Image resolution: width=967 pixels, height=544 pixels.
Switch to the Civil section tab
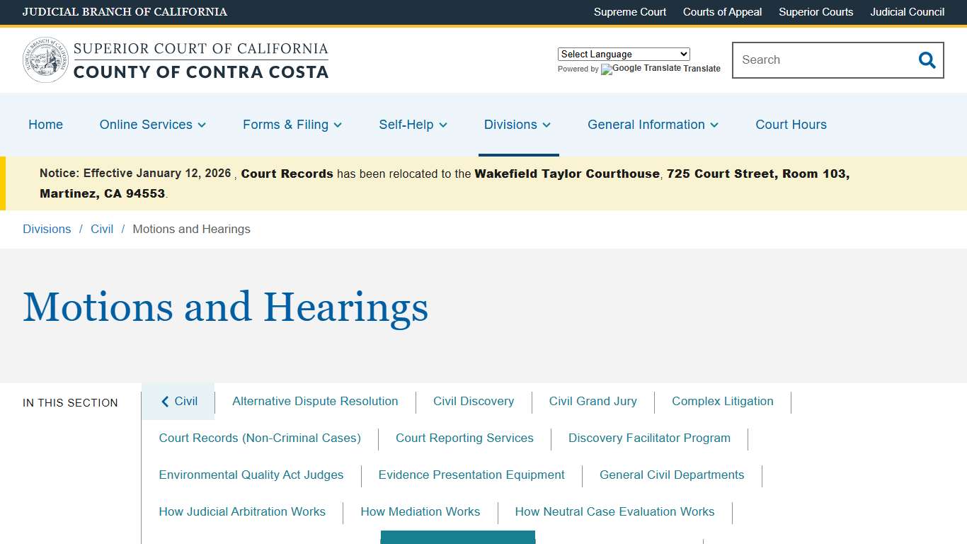click(x=178, y=401)
